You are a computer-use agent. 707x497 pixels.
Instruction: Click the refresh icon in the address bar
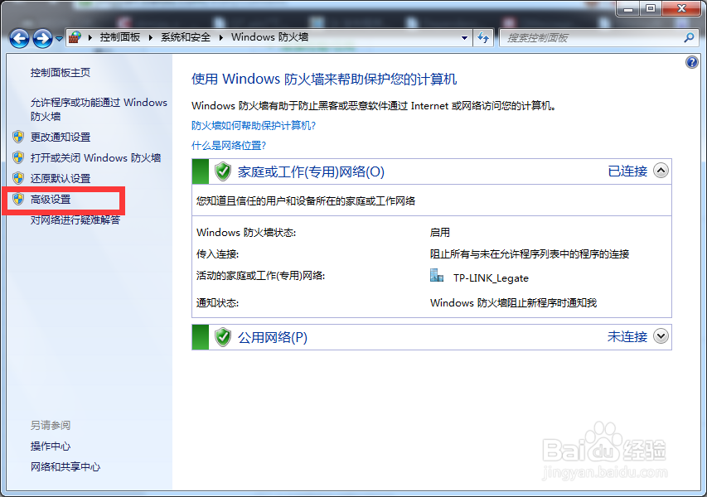click(483, 38)
